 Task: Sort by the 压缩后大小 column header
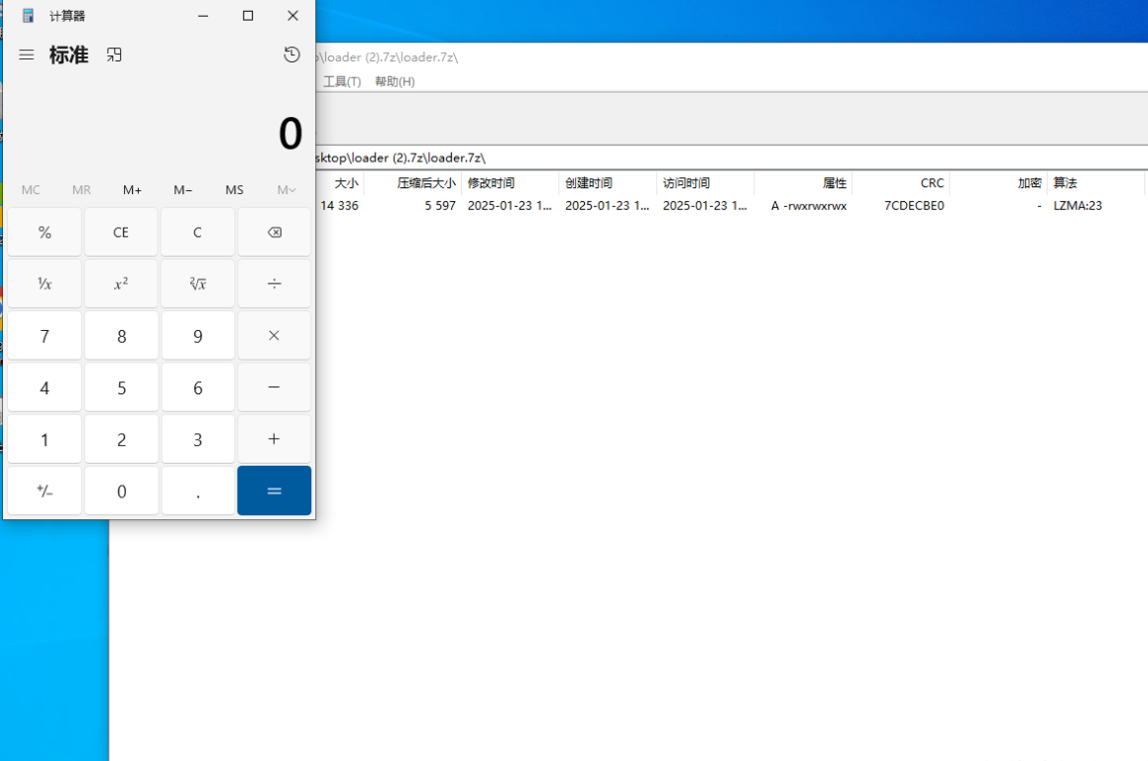(x=413, y=183)
